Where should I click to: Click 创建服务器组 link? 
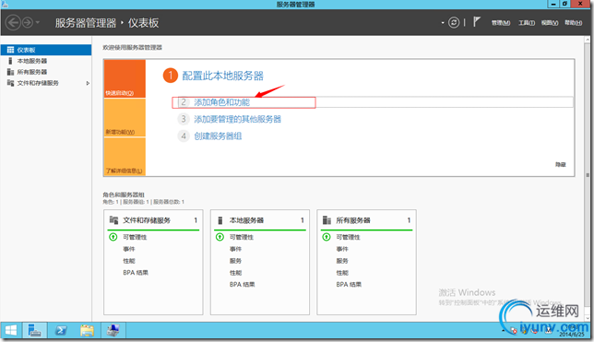218,136
